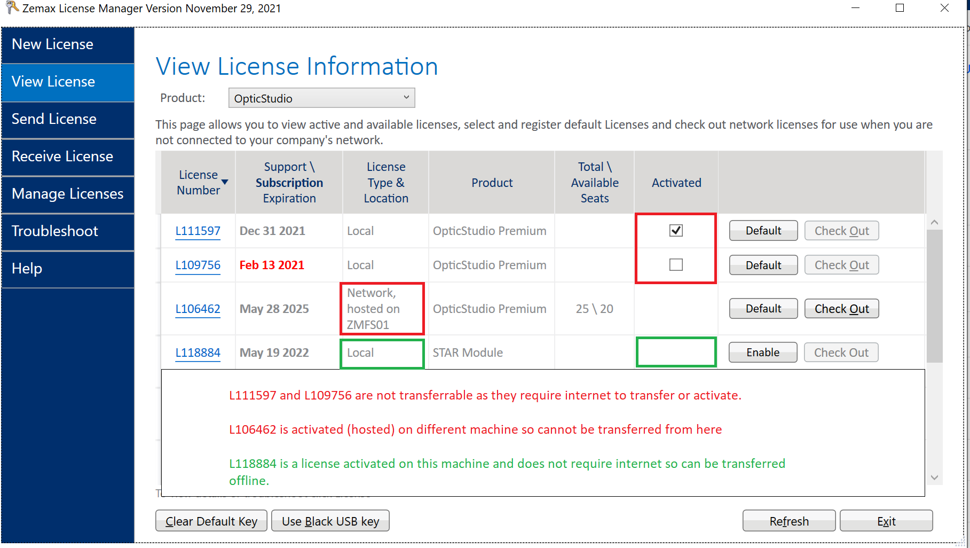Image resolution: width=970 pixels, height=548 pixels.
Task: Click the license table scrollbar thumb
Action: point(934,296)
